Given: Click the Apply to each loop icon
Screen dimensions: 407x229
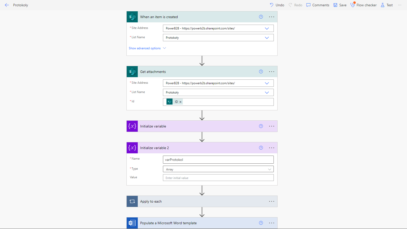Looking at the screenshot, I should 132,201.
